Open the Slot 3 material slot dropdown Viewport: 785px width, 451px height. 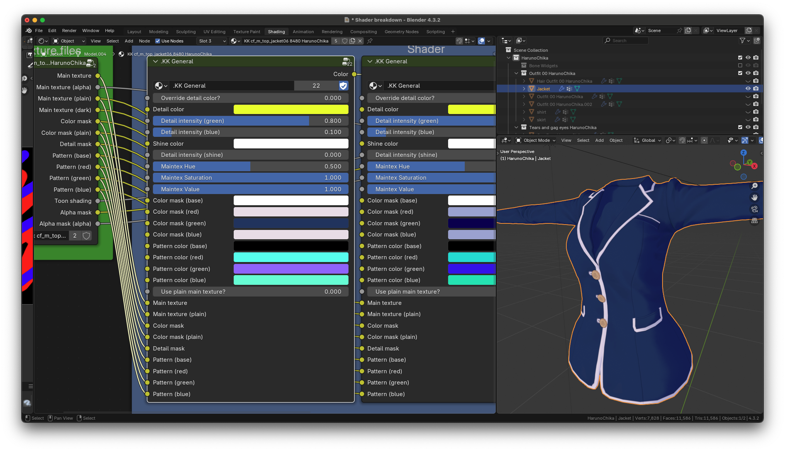(x=212, y=41)
